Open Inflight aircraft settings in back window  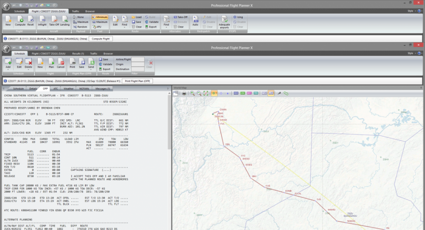click(42, 21)
